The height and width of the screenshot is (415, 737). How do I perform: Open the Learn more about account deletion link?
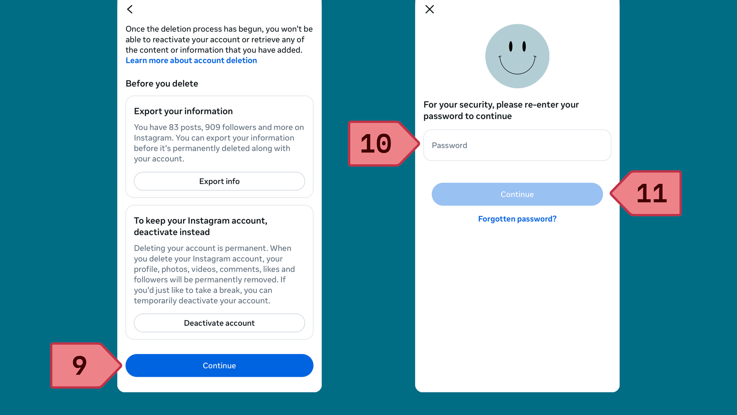point(191,60)
